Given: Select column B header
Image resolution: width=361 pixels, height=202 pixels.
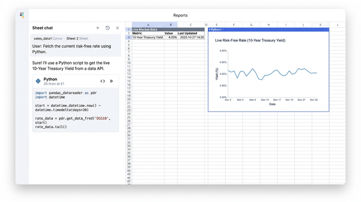Looking at the screenshot, I should click(171, 25).
